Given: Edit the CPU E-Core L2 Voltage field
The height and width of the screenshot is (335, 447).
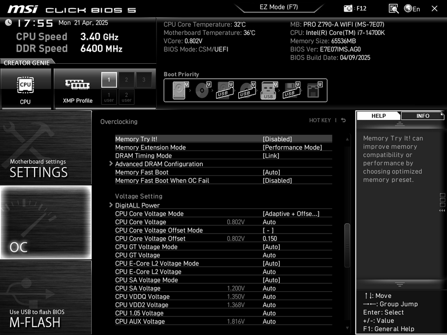Looking at the screenshot, I should point(269,271).
